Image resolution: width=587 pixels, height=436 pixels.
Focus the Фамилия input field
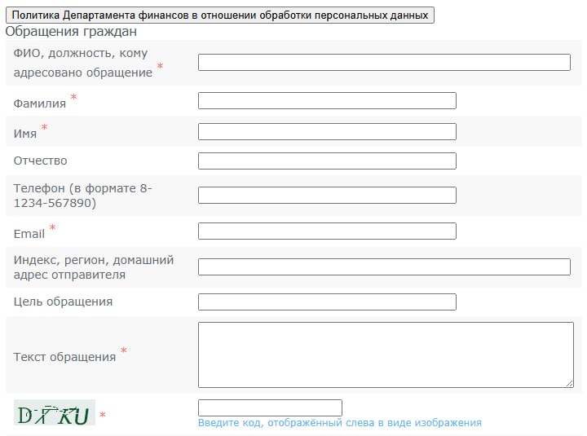pyautogui.click(x=327, y=101)
